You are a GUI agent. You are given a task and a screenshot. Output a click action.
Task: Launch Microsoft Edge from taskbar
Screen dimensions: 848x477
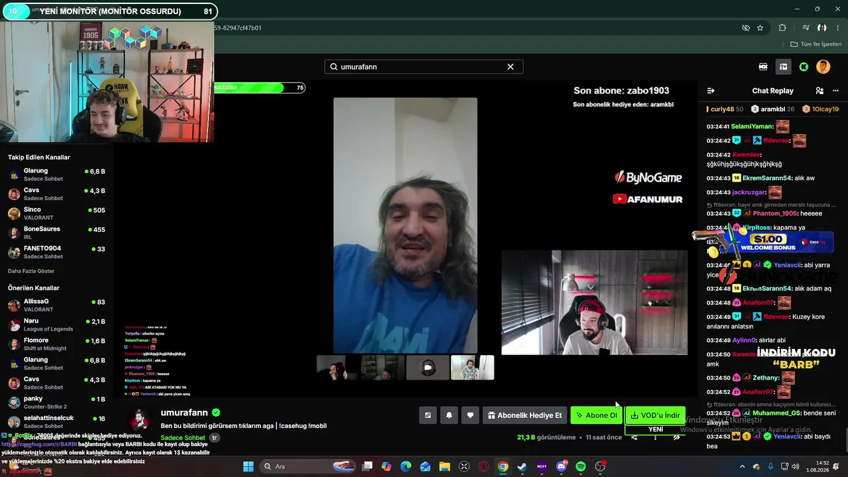[405, 466]
